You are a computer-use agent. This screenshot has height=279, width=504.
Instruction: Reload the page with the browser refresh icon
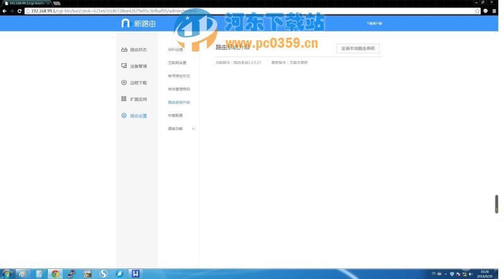(x=20, y=11)
